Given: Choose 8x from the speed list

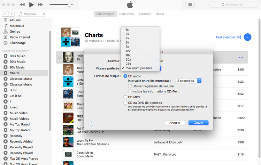Looking at the screenshot, I should pyautogui.click(x=128, y=47).
